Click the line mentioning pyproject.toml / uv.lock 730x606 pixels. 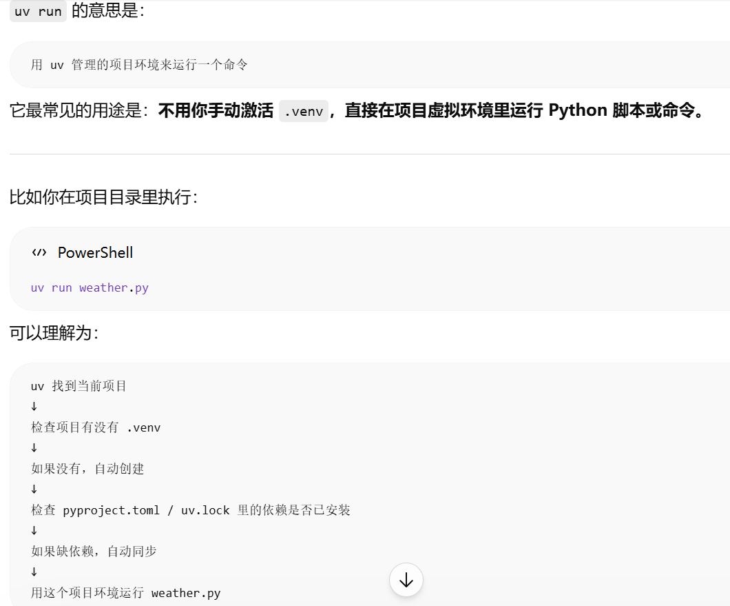[190, 510]
